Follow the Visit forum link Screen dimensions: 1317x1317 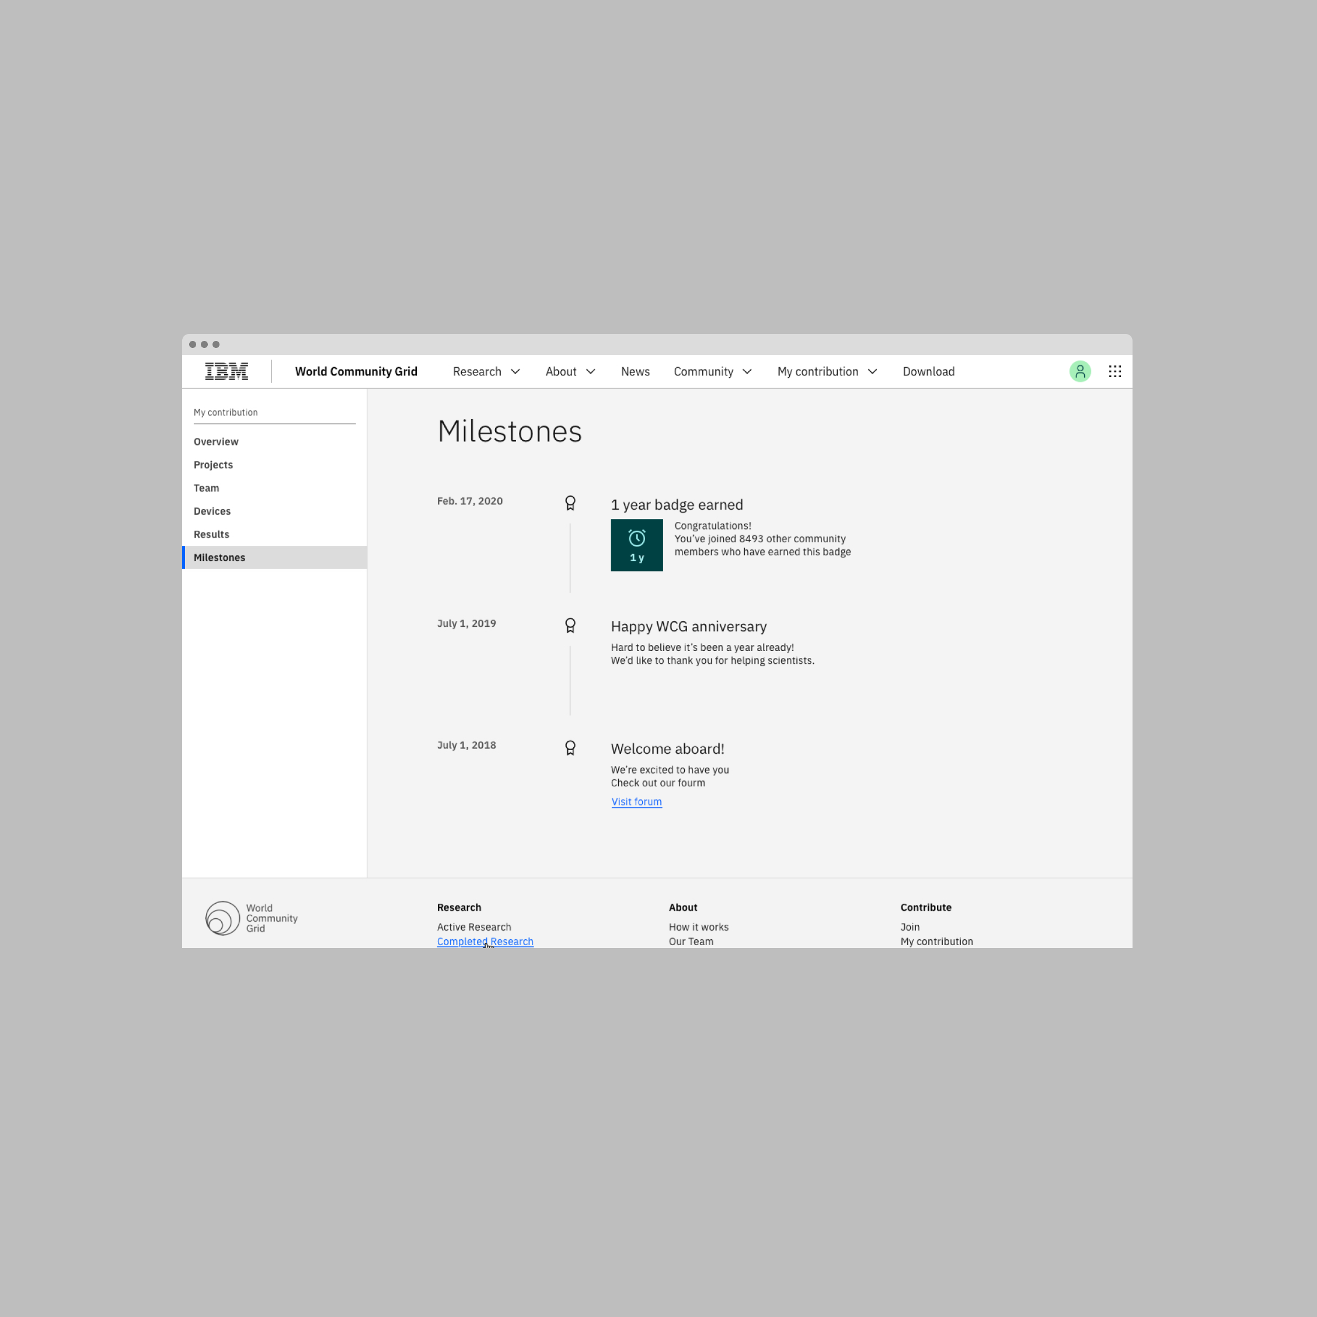(x=636, y=802)
